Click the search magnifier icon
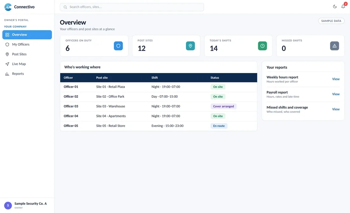Screen dimensions: 350x213 (x=65, y=7)
